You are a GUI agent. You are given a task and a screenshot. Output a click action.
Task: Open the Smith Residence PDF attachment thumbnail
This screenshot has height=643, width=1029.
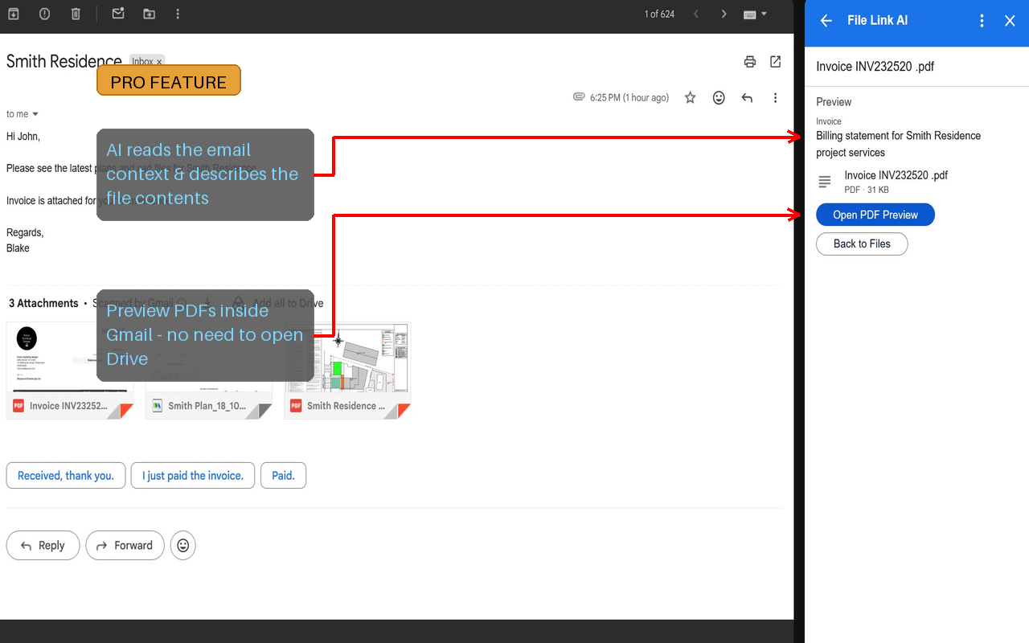pos(347,370)
